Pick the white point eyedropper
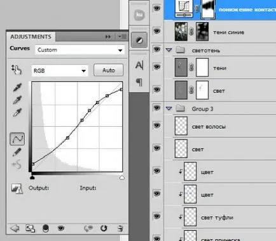The width and height of the screenshot is (276, 241). [17, 112]
